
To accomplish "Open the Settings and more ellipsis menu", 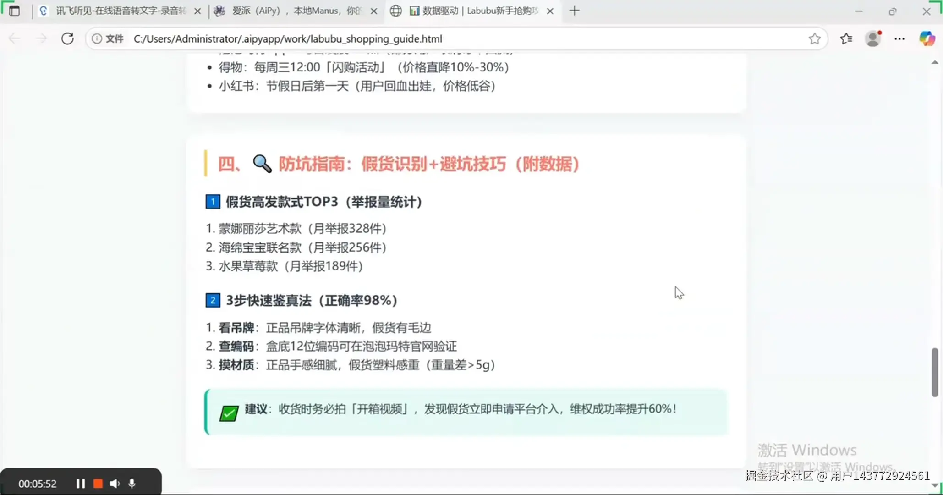I will coord(899,39).
